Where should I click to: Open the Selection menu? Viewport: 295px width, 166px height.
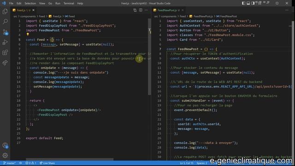click(30, 3)
